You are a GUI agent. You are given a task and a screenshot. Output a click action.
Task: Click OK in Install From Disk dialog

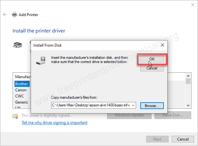pos(152,59)
